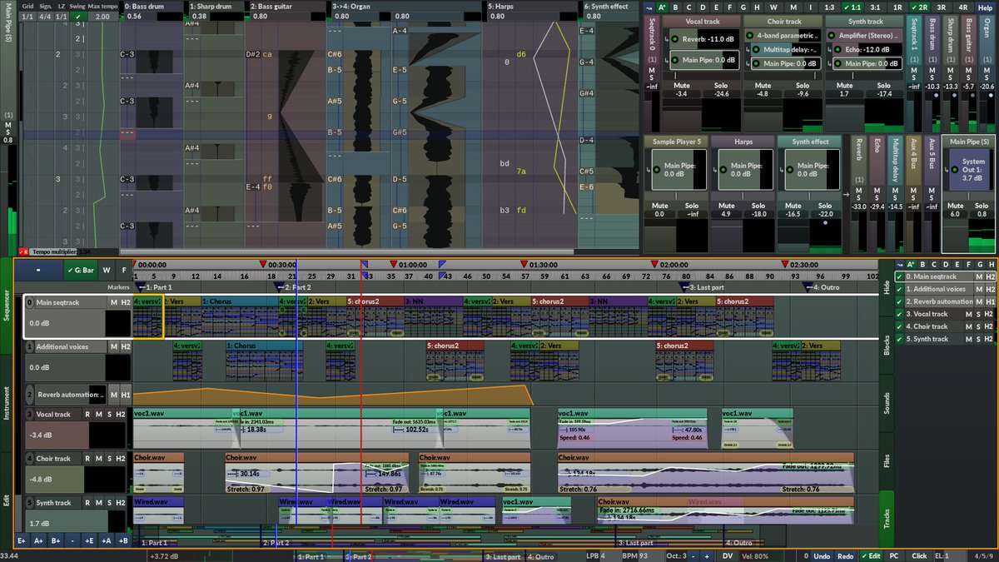Click the W button in sequencer header
999x562 pixels.
point(106,270)
